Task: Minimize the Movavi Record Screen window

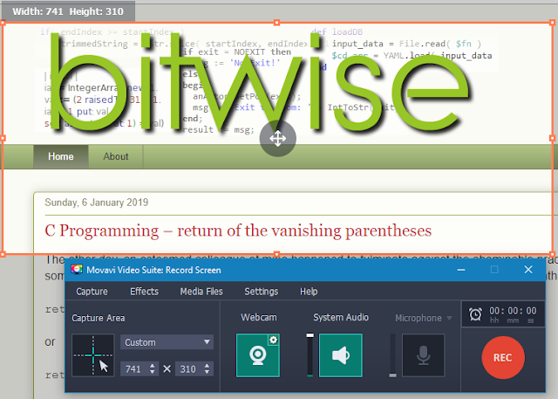Action: pyautogui.click(x=461, y=270)
